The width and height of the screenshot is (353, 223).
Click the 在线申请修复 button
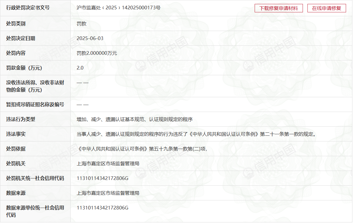click(x=326, y=8)
